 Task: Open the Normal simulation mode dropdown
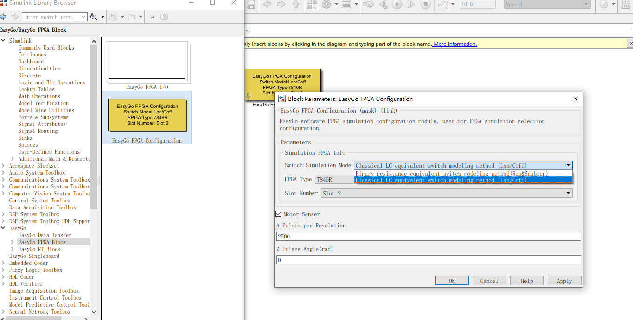click(x=547, y=5)
